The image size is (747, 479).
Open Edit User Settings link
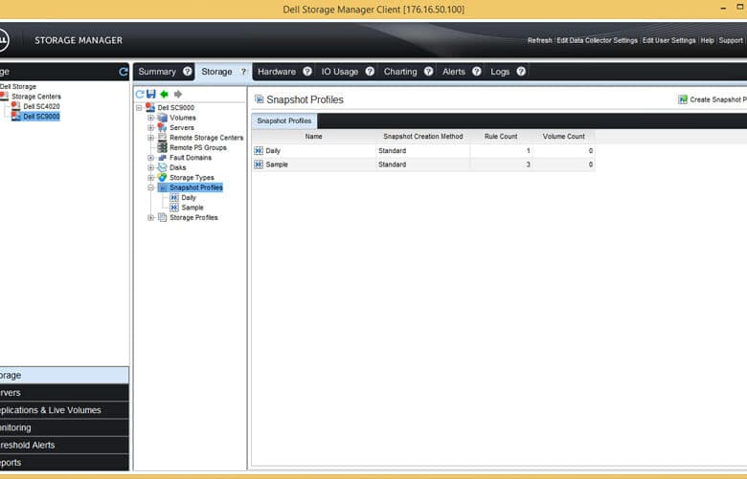point(668,40)
